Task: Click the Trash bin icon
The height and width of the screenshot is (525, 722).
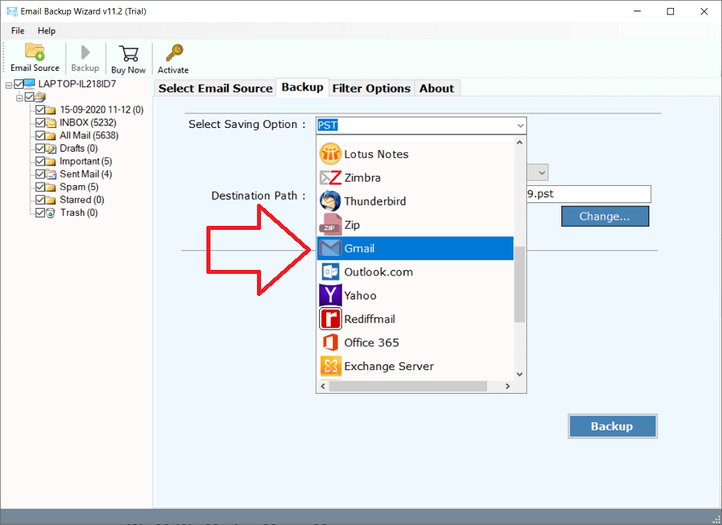Action: (51, 213)
